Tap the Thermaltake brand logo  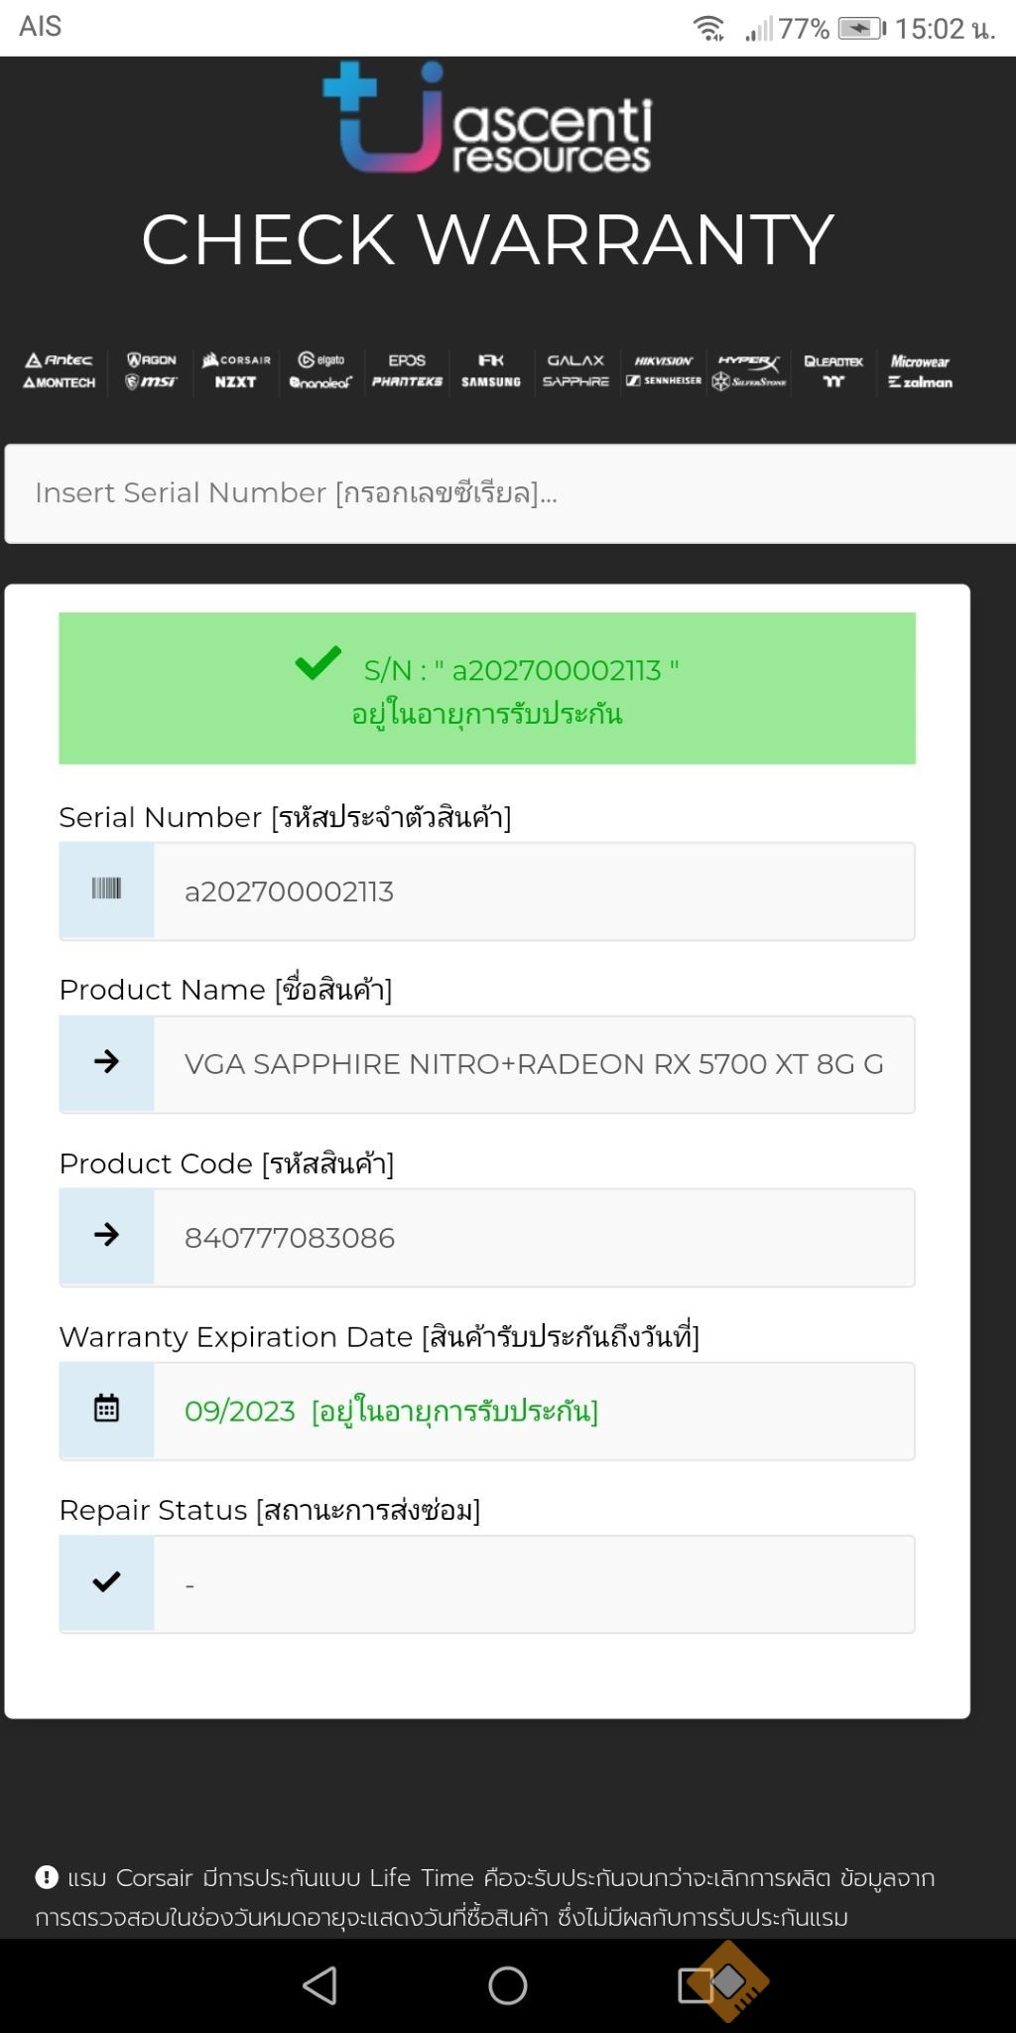click(833, 382)
